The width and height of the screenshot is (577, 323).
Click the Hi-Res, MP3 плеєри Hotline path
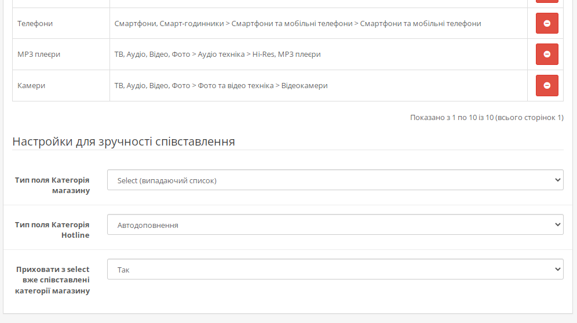217,54
